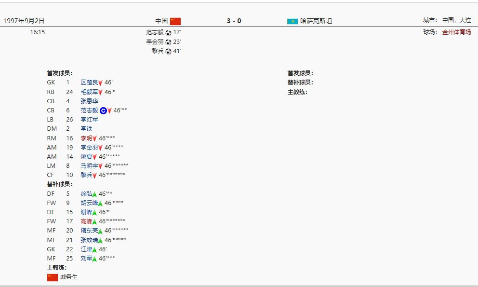Screen dimensions: 478x287
Task: Visit substitute 隋东亮's profile link
Action: (89, 231)
